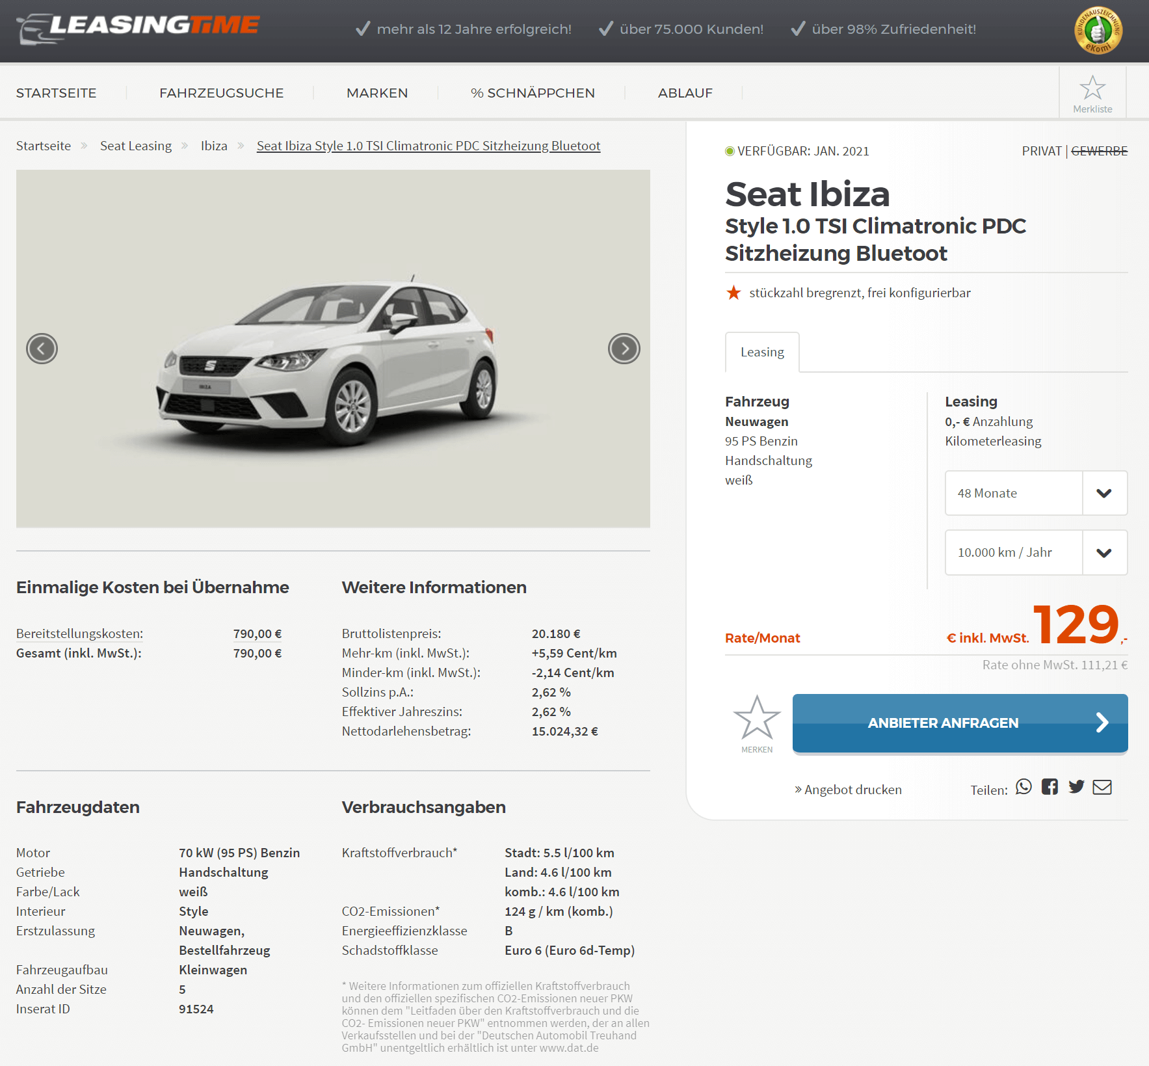Screen dimensions: 1149x1066
Task: Open the 48 Monate duration dropdown
Action: click(x=1036, y=493)
